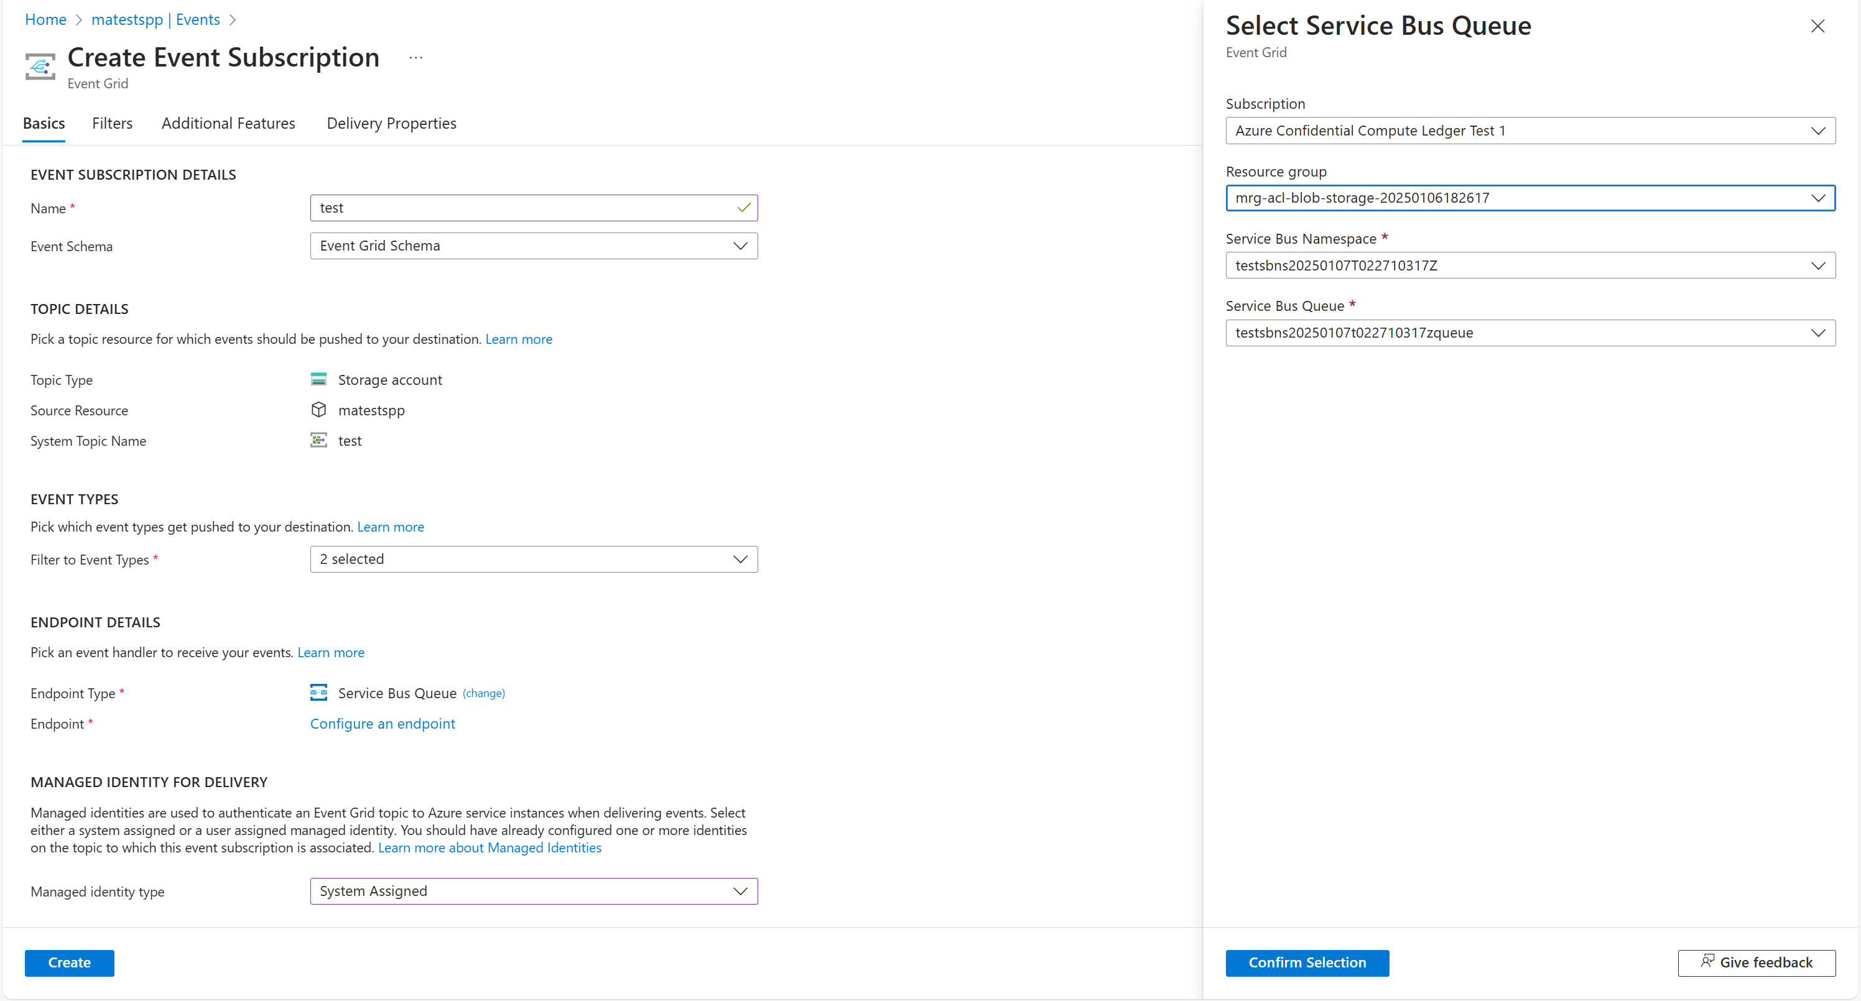This screenshot has width=1861, height=1001.
Task: Click the Create button
Action: 69,963
